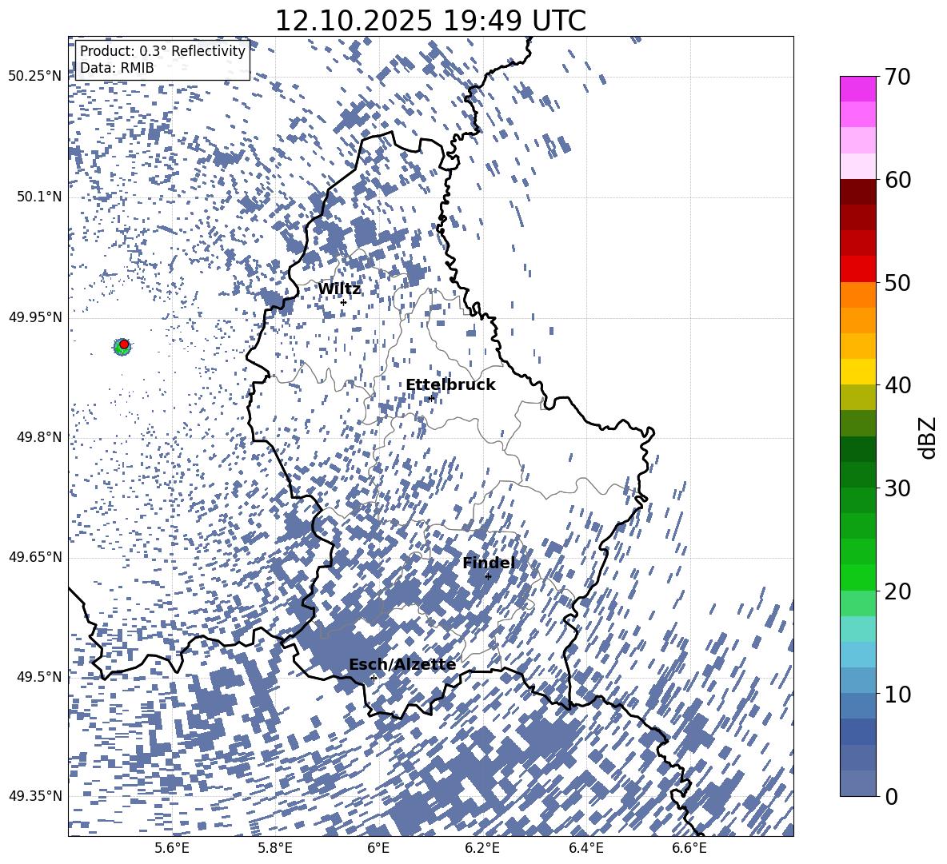Viewport: 947px width, 864px height.
Task: Click the red radar location dot
Action: [x=124, y=344]
